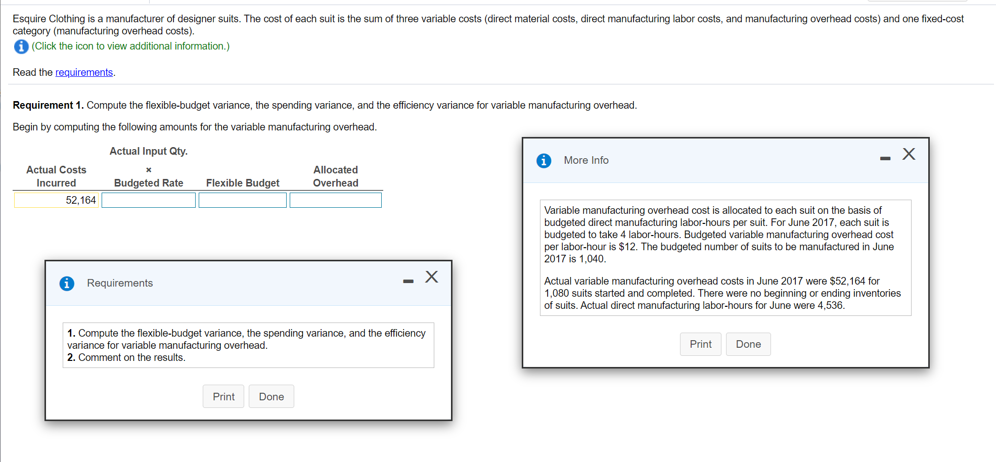This screenshot has height=462, width=996.
Task: Click the 'Actual Costs Incurred' column header
Action: (56, 176)
